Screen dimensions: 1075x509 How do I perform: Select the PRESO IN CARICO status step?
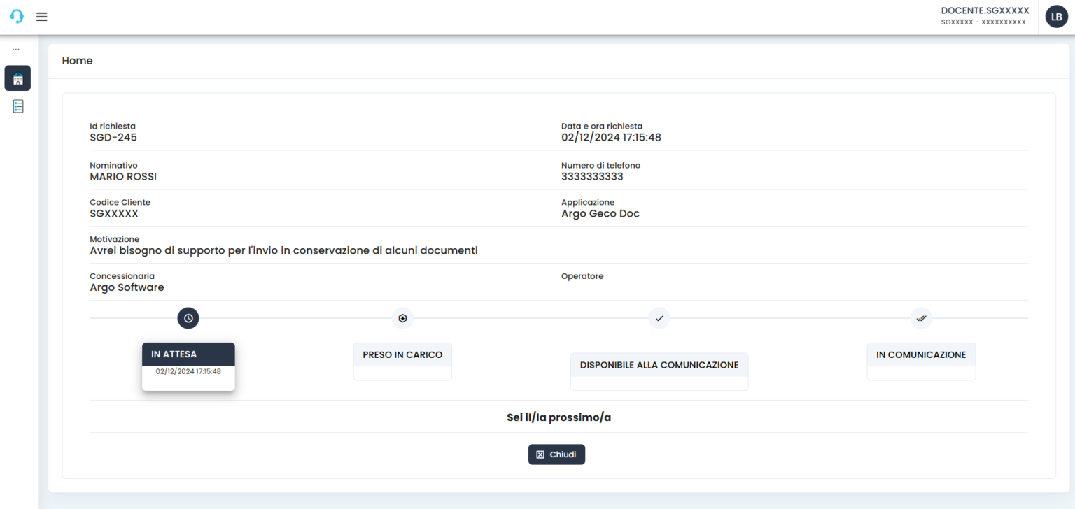tap(402, 354)
